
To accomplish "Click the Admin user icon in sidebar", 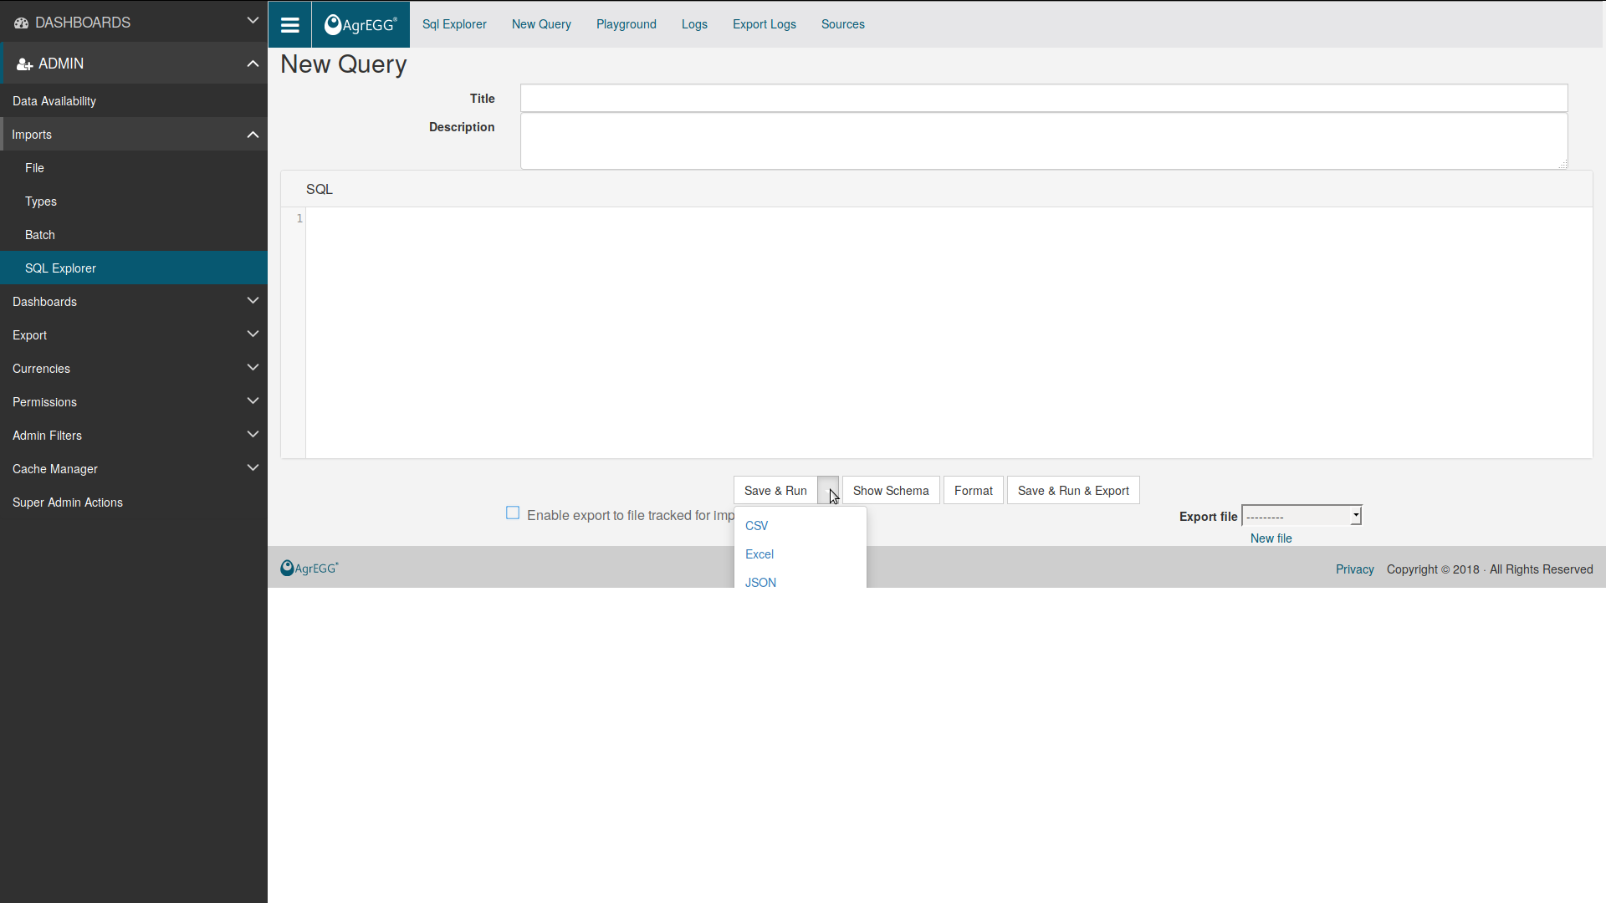I will pyautogui.click(x=24, y=64).
